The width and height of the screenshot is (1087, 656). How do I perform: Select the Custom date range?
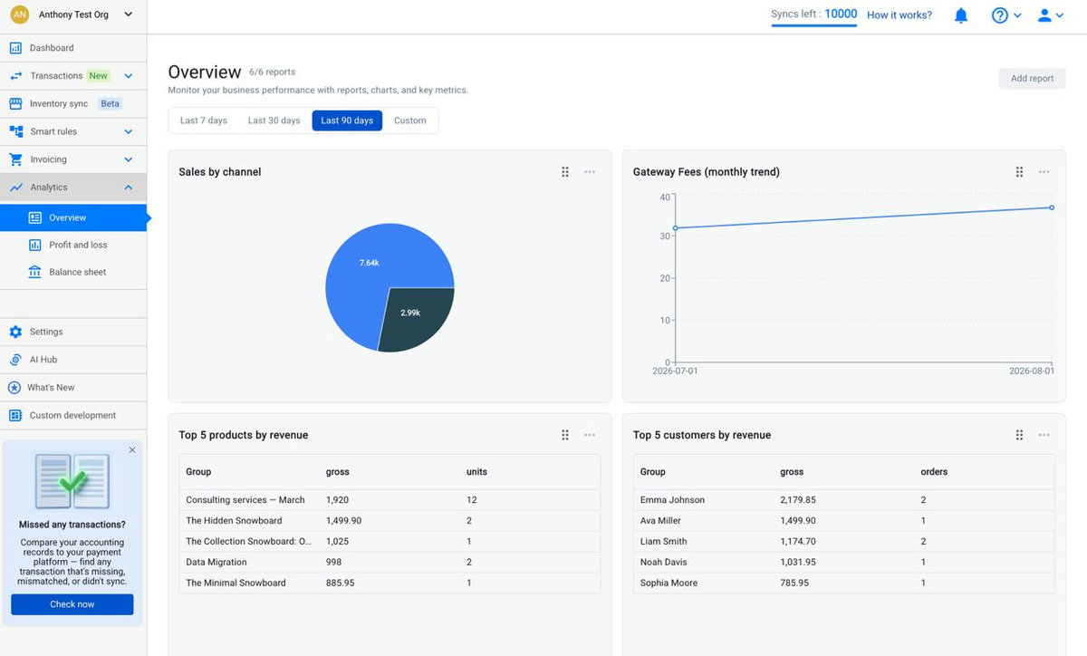click(x=410, y=121)
